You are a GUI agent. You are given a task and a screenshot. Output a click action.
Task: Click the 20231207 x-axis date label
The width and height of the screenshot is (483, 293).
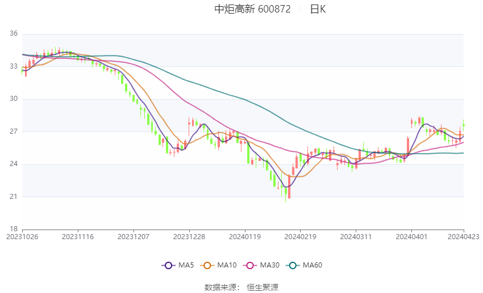click(134, 237)
